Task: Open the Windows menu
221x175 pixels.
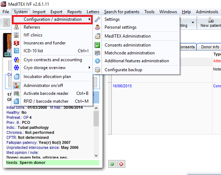Action: (x=168, y=12)
